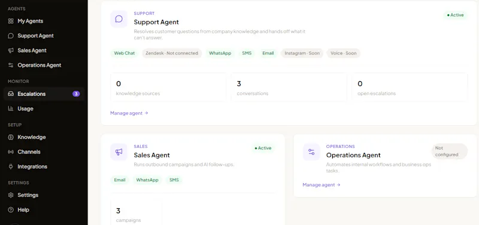
Task: Click the Active status on Sales Agent
Action: click(x=263, y=148)
